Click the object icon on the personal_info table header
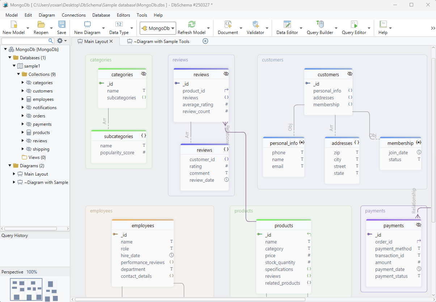Image resolution: width=436 pixels, height=302 pixels. point(302,143)
